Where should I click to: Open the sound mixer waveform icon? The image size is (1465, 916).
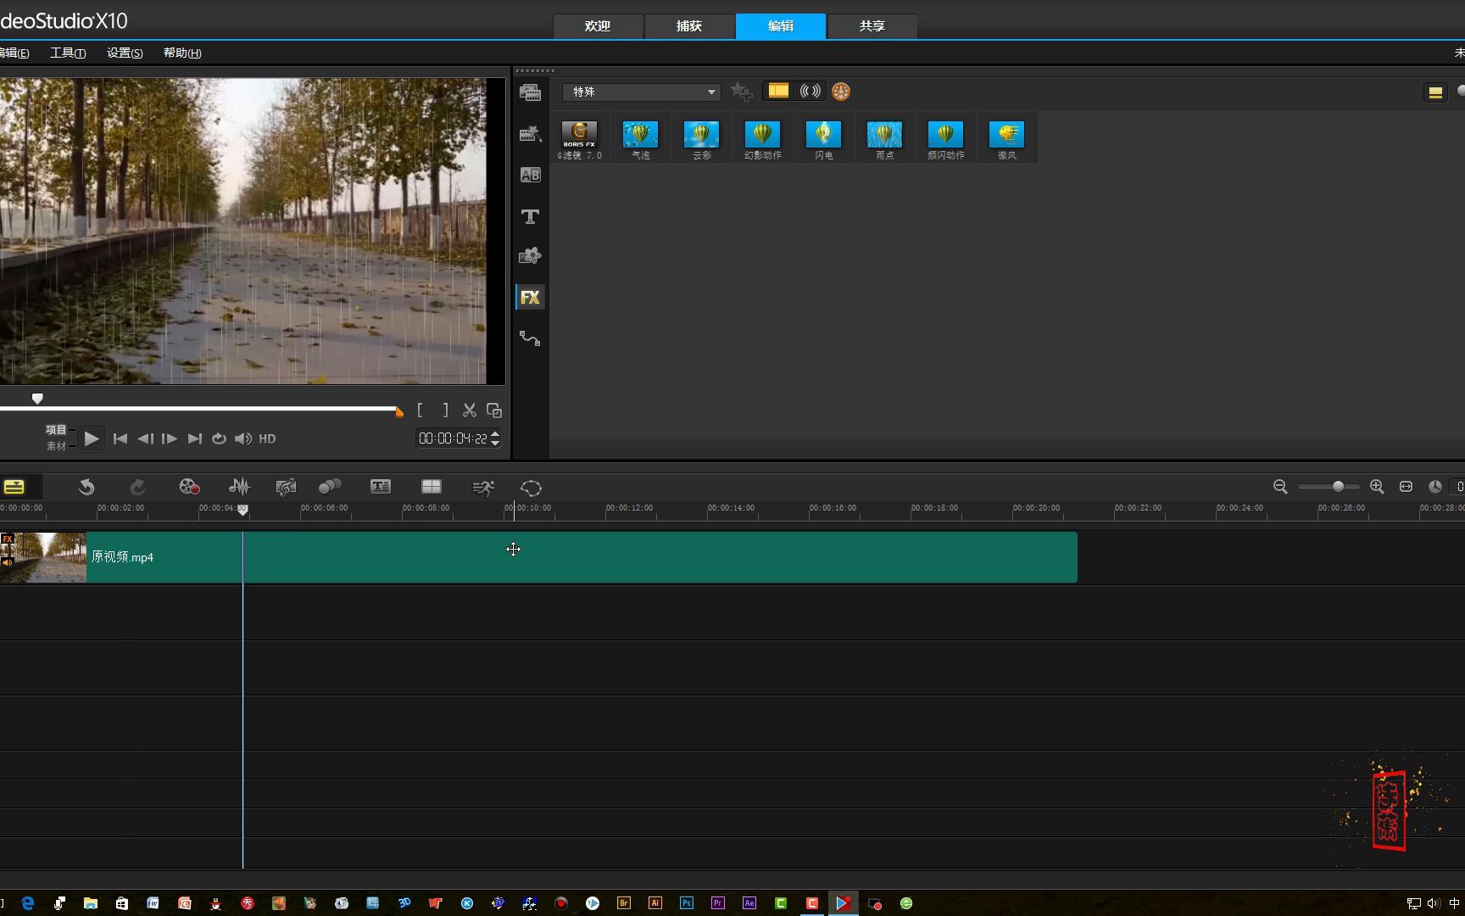240,487
